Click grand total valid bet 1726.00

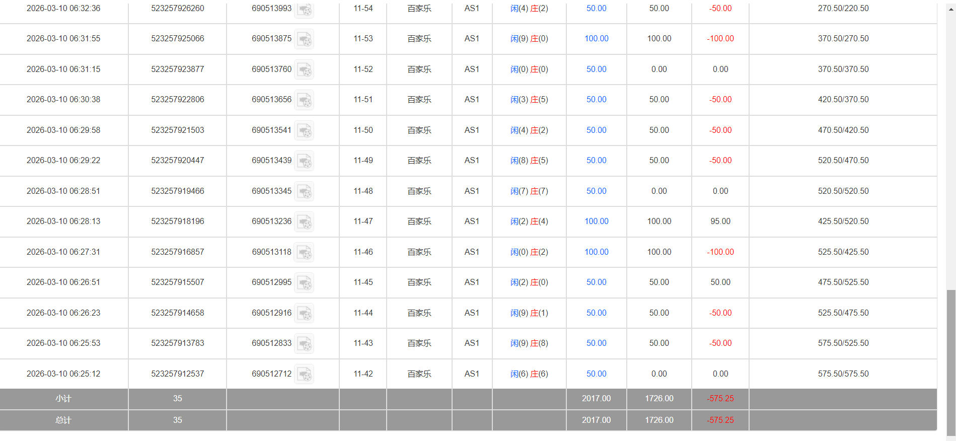tap(659, 420)
